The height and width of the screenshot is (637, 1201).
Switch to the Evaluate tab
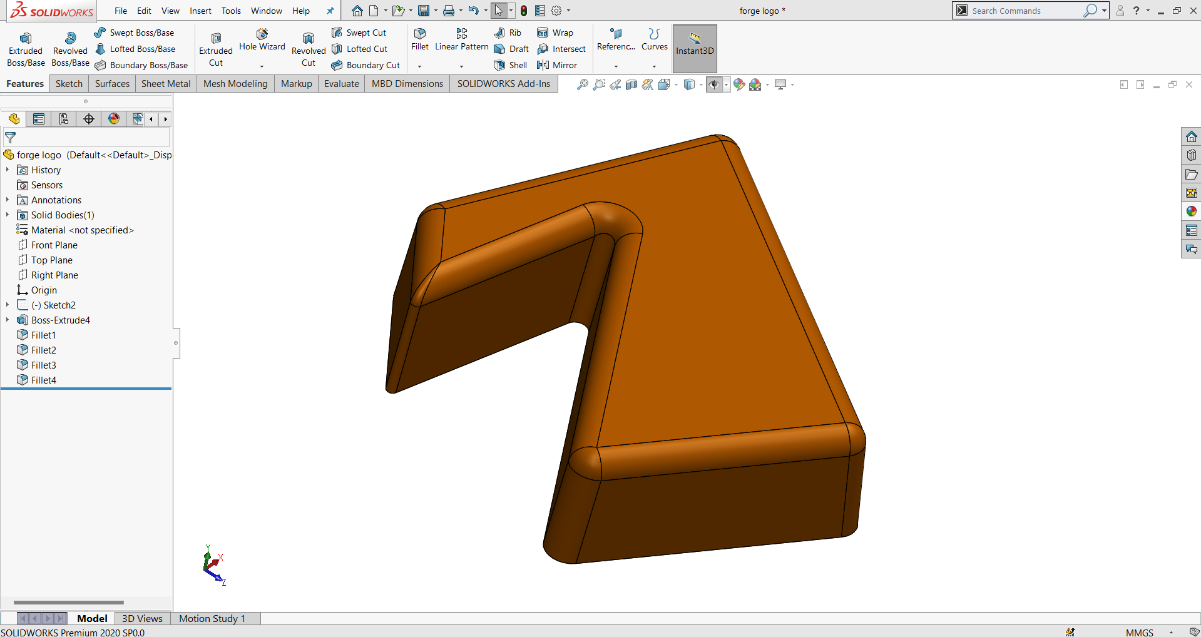point(342,83)
